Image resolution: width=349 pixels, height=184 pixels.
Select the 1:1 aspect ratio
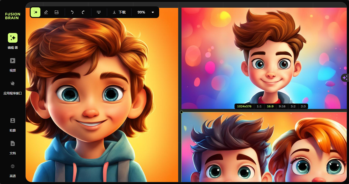pos(259,106)
